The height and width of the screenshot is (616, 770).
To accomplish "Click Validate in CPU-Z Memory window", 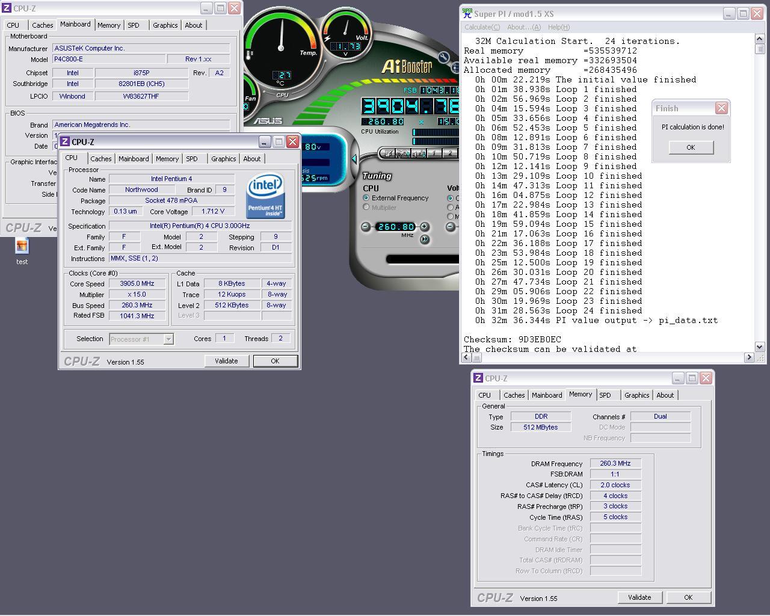I will 639,597.
